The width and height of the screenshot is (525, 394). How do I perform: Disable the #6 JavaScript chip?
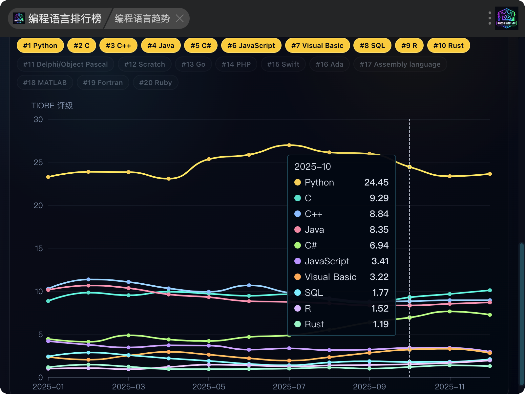[251, 45]
